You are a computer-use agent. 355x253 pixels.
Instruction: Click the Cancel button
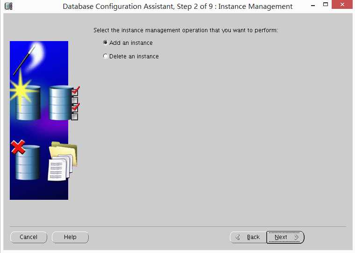tap(28, 237)
